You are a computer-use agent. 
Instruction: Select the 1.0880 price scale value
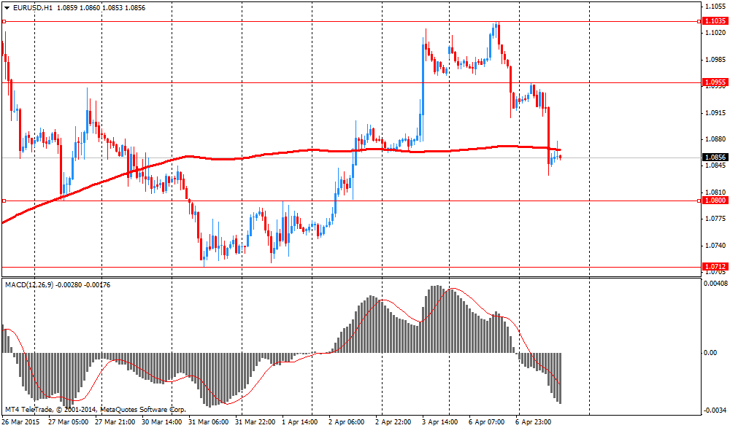(715, 139)
